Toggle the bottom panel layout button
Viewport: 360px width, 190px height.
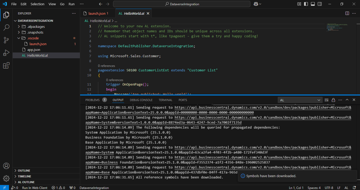(x=313, y=4)
